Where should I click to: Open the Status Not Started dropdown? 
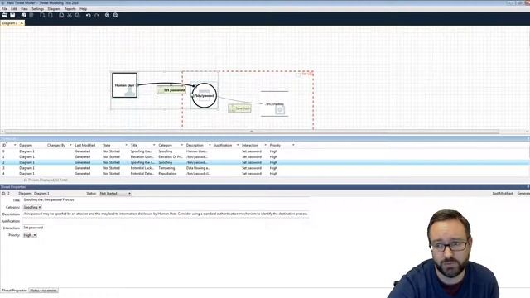(x=115, y=194)
